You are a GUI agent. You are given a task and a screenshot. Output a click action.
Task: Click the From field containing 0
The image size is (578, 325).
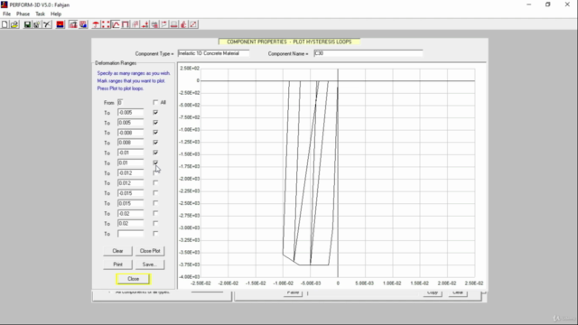[120, 102]
